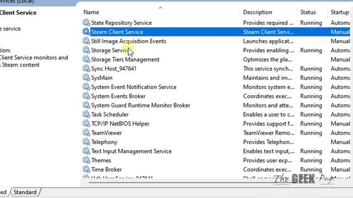
Task: Click the Task Scheduler gear icon
Action: click(x=86, y=114)
